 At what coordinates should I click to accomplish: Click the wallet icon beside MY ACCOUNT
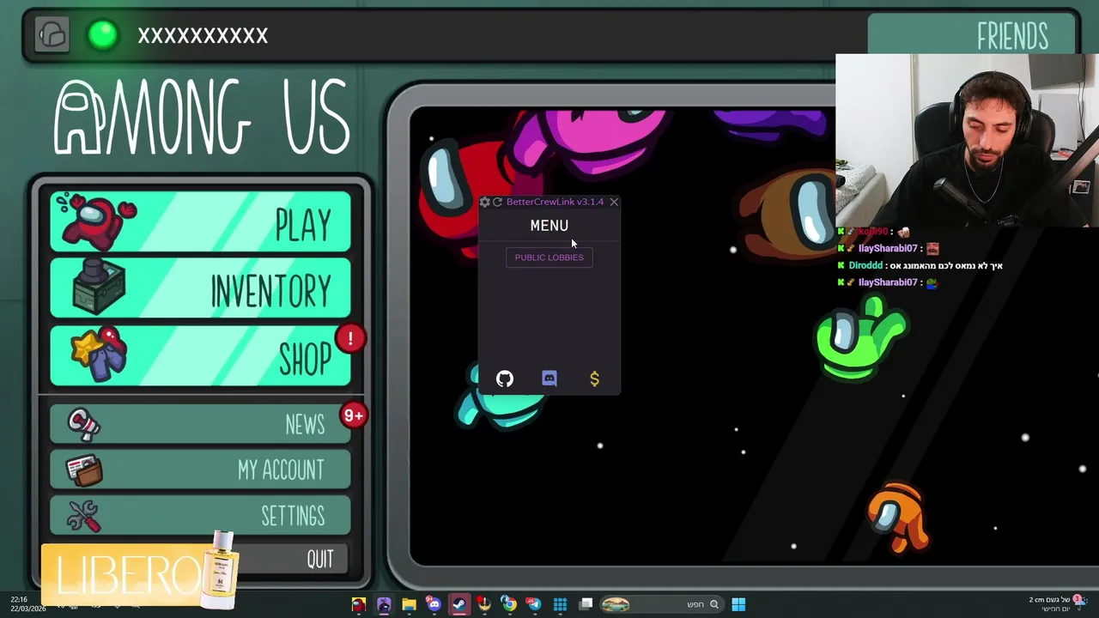pos(84,470)
